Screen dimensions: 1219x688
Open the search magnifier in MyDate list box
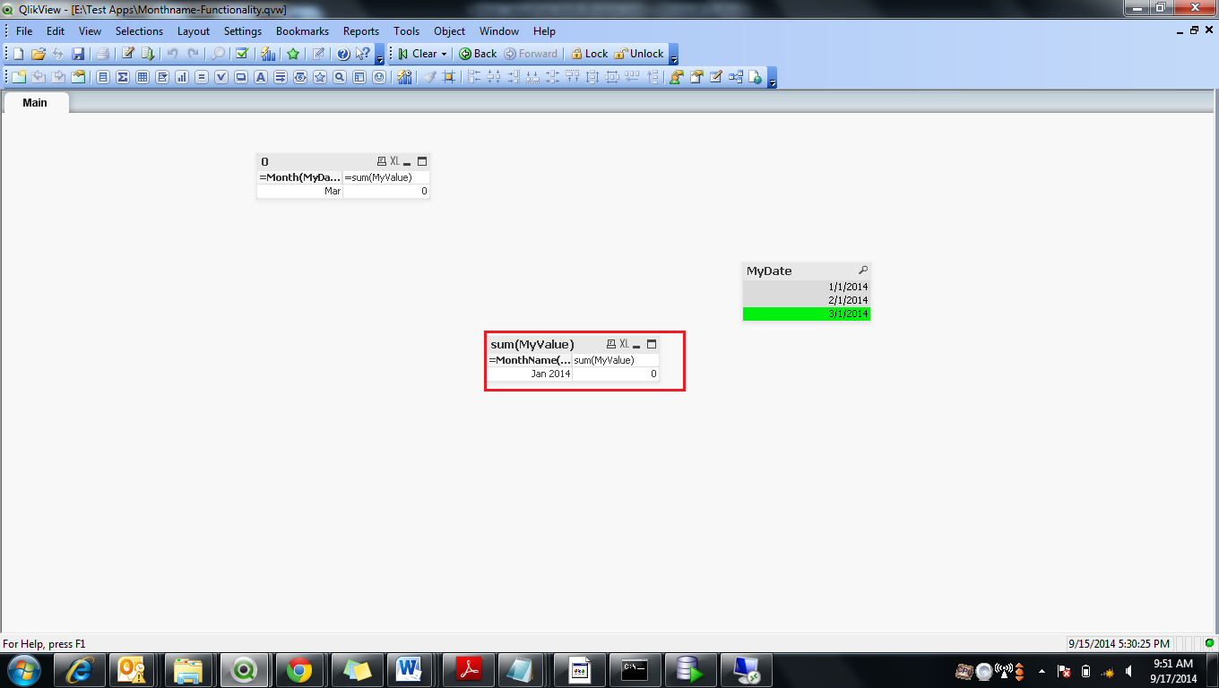click(862, 270)
